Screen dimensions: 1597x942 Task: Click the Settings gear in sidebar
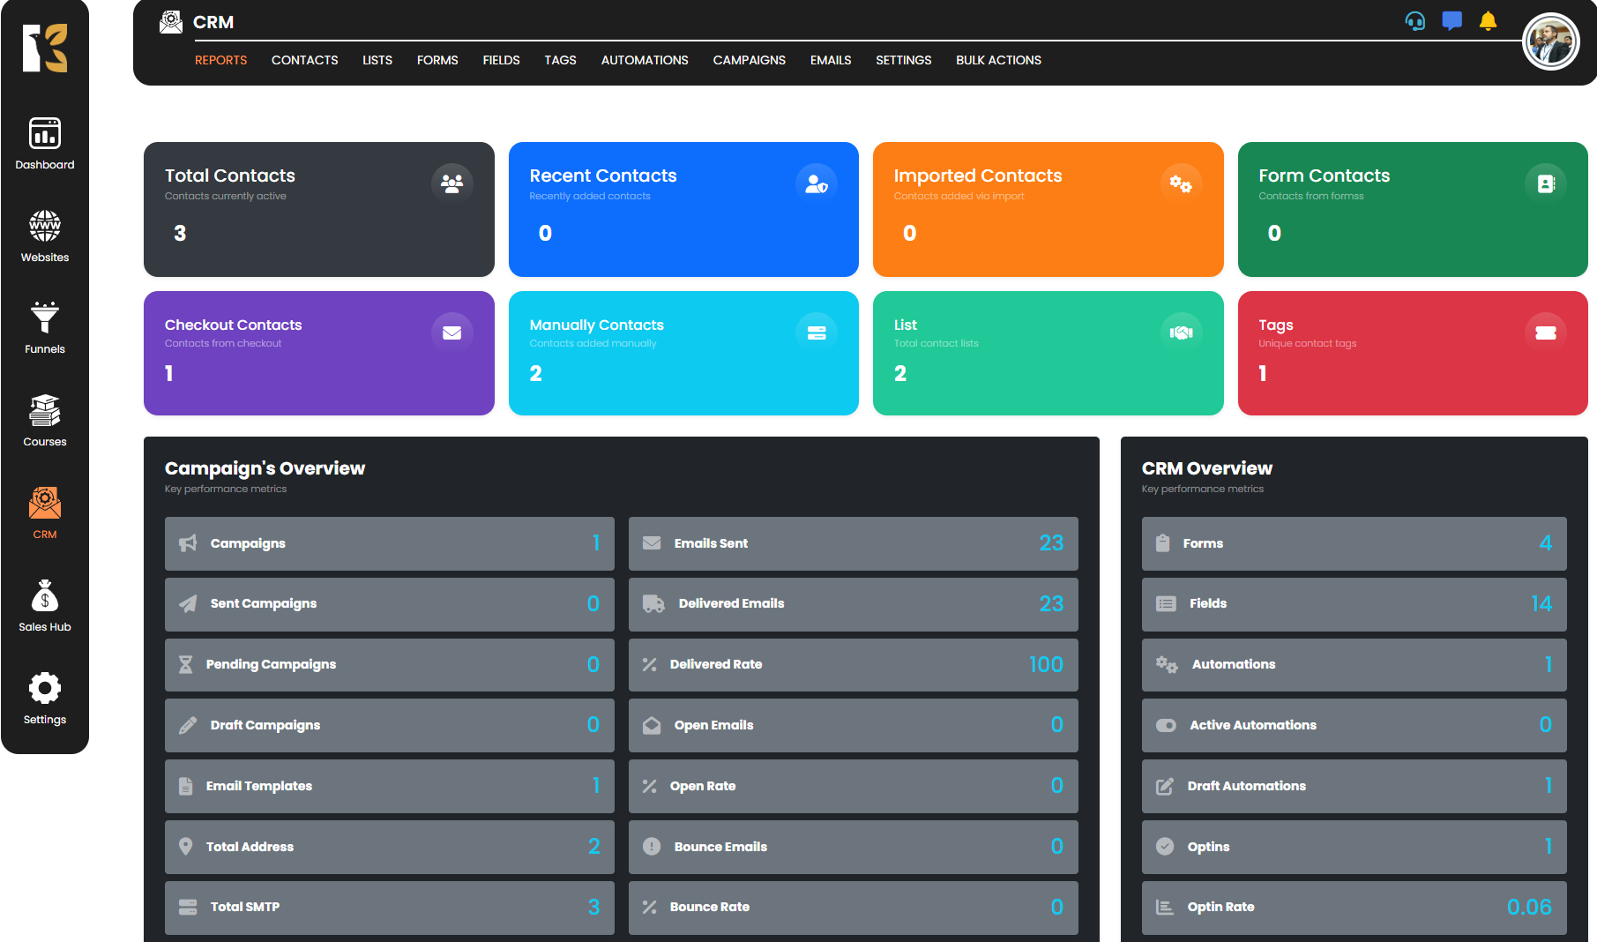pyautogui.click(x=45, y=698)
